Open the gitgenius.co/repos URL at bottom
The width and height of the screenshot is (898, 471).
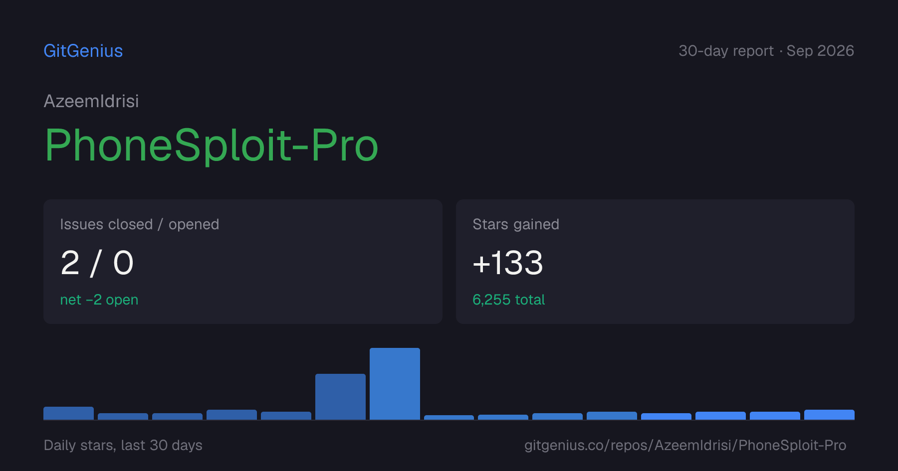coord(685,445)
